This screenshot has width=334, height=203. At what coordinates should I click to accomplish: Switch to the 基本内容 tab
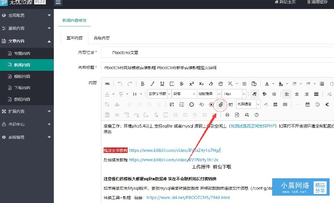tap(75, 38)
